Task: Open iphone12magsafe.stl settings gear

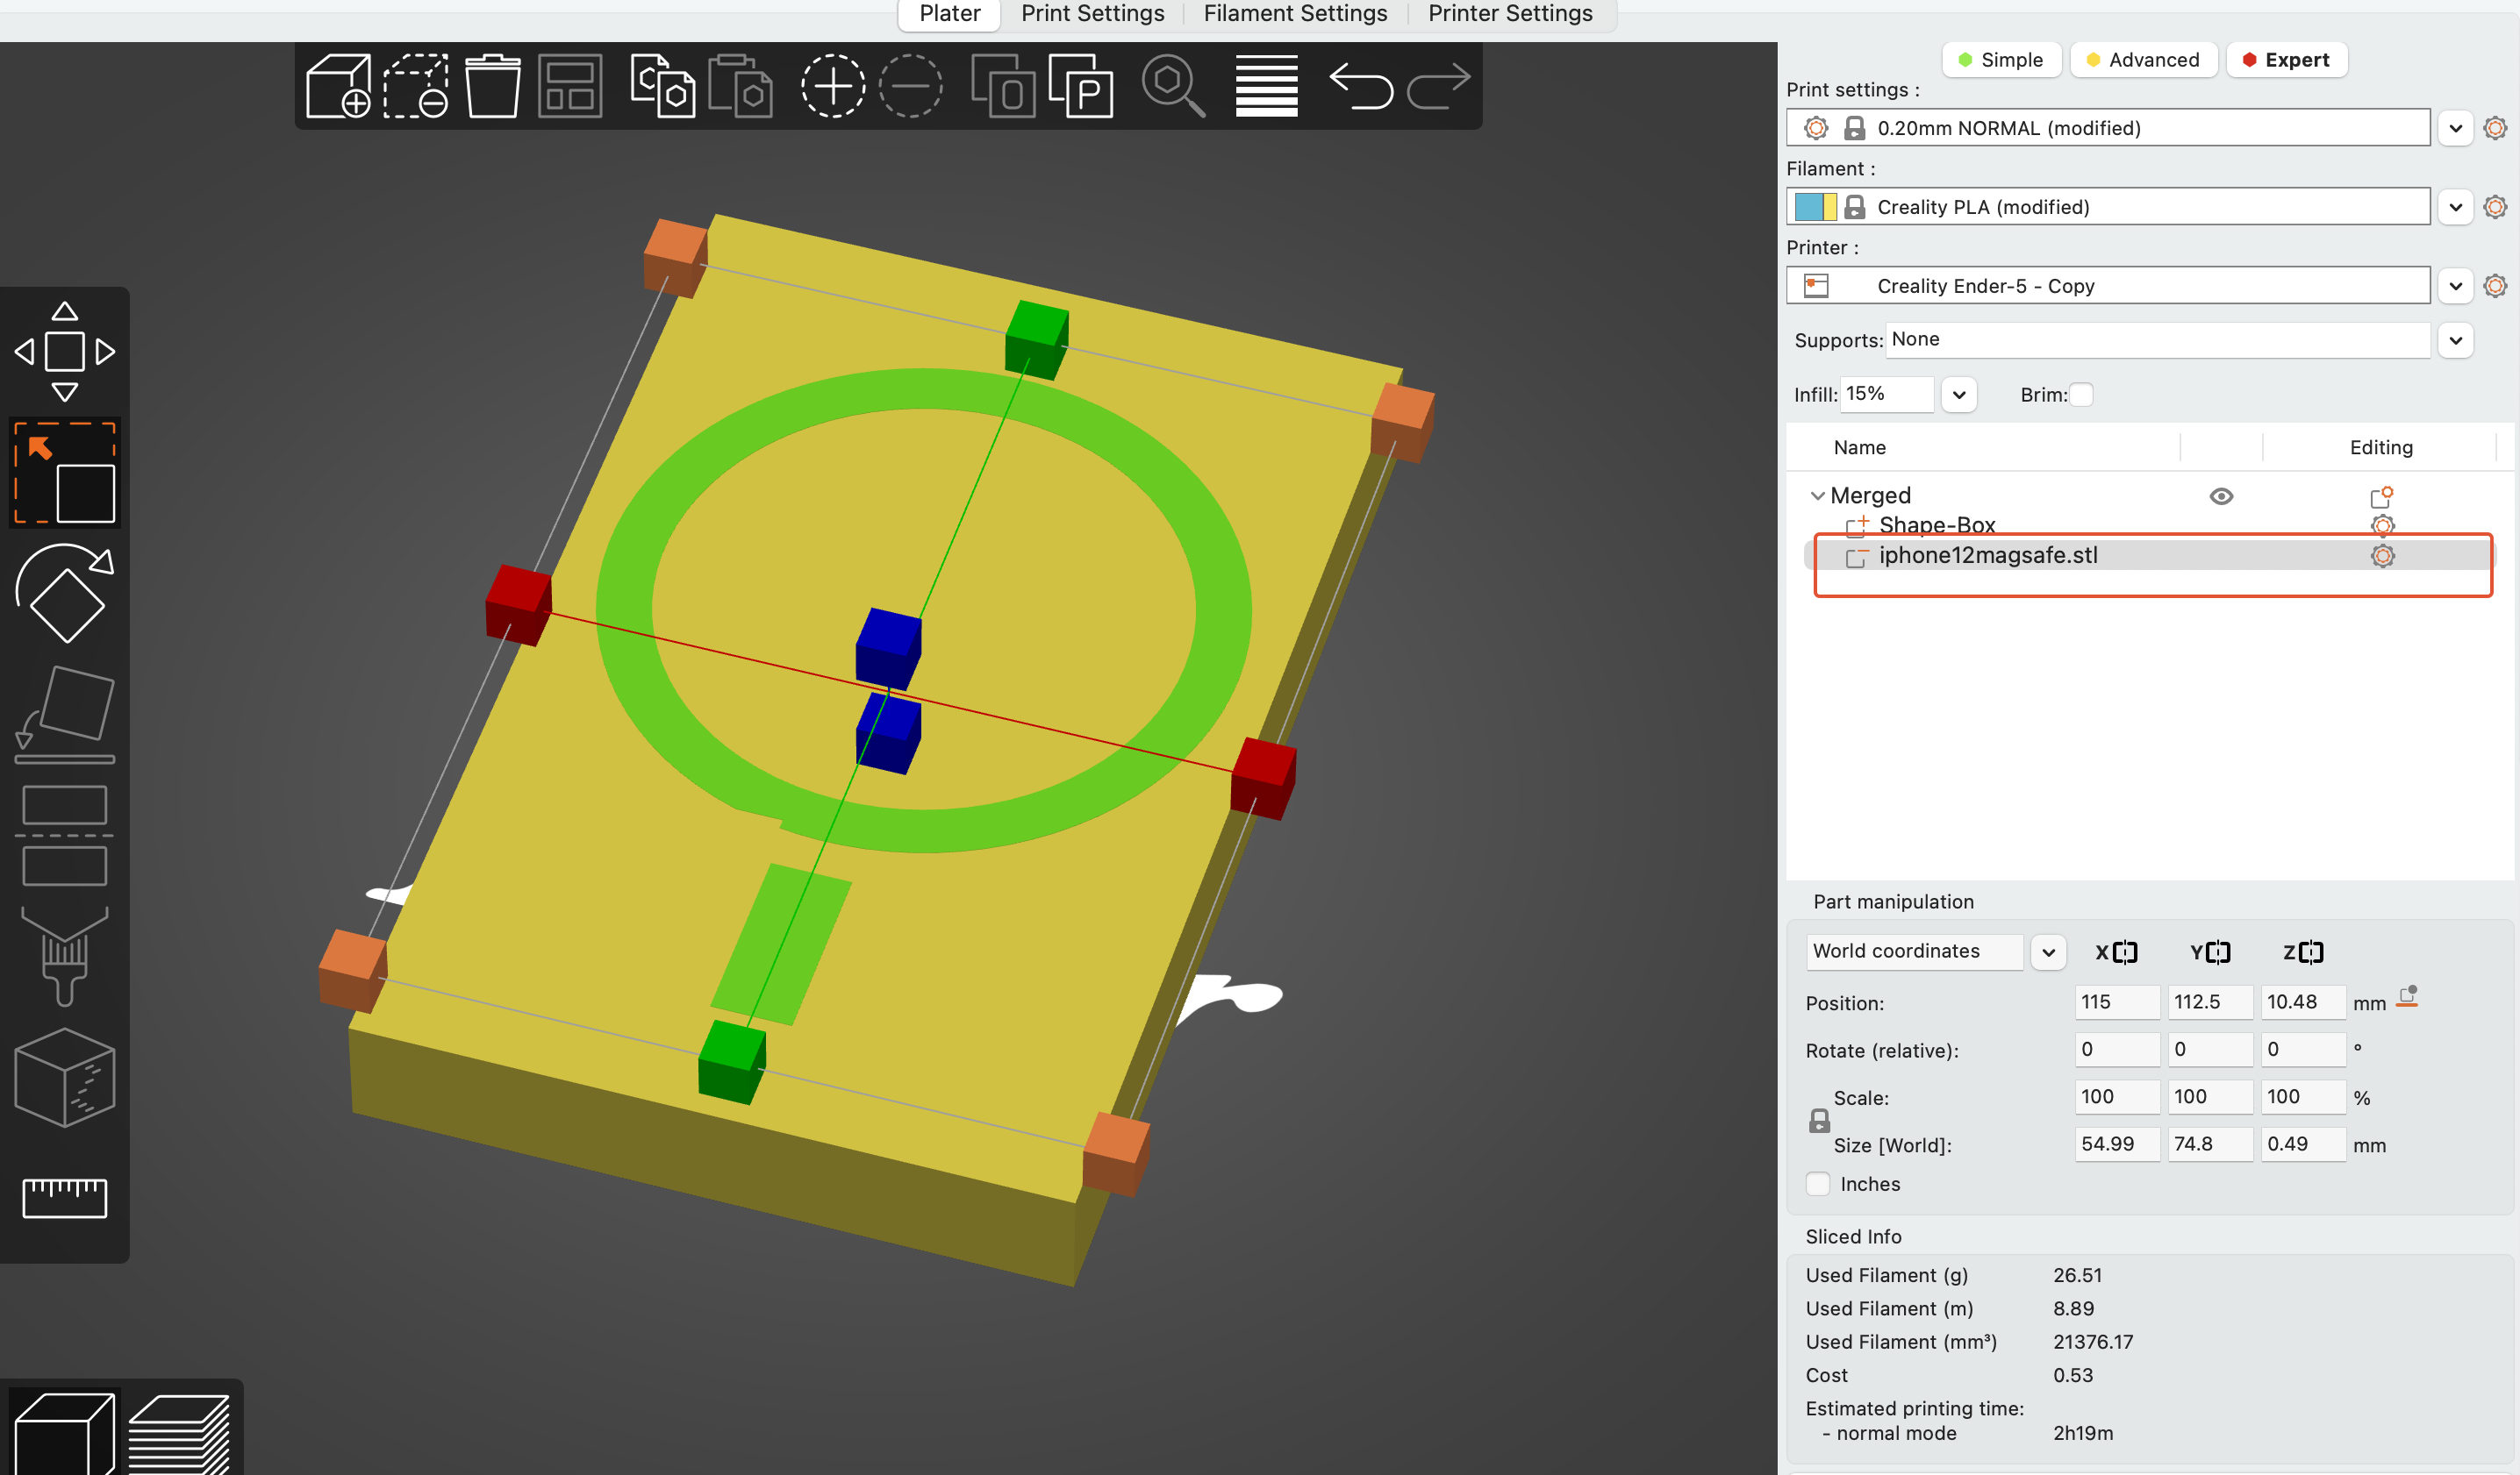Action: click(2383, 556)
